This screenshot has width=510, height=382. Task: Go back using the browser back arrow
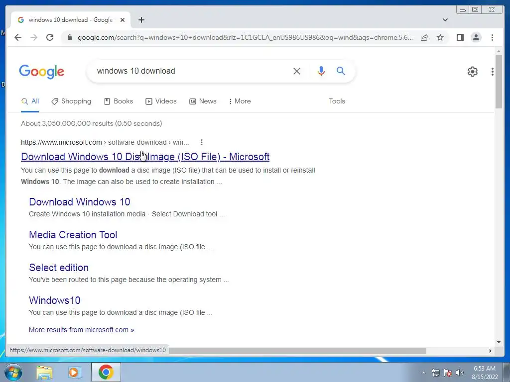18,37
